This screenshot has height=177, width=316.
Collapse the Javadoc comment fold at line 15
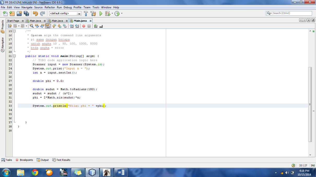pyautogui.click(x=14, y=31)
